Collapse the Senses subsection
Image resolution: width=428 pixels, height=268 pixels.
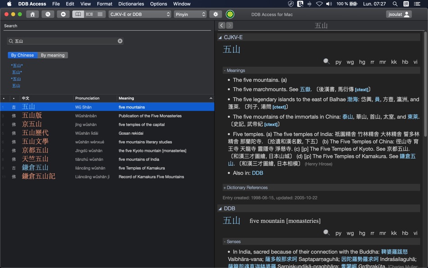tap(232, 242)
